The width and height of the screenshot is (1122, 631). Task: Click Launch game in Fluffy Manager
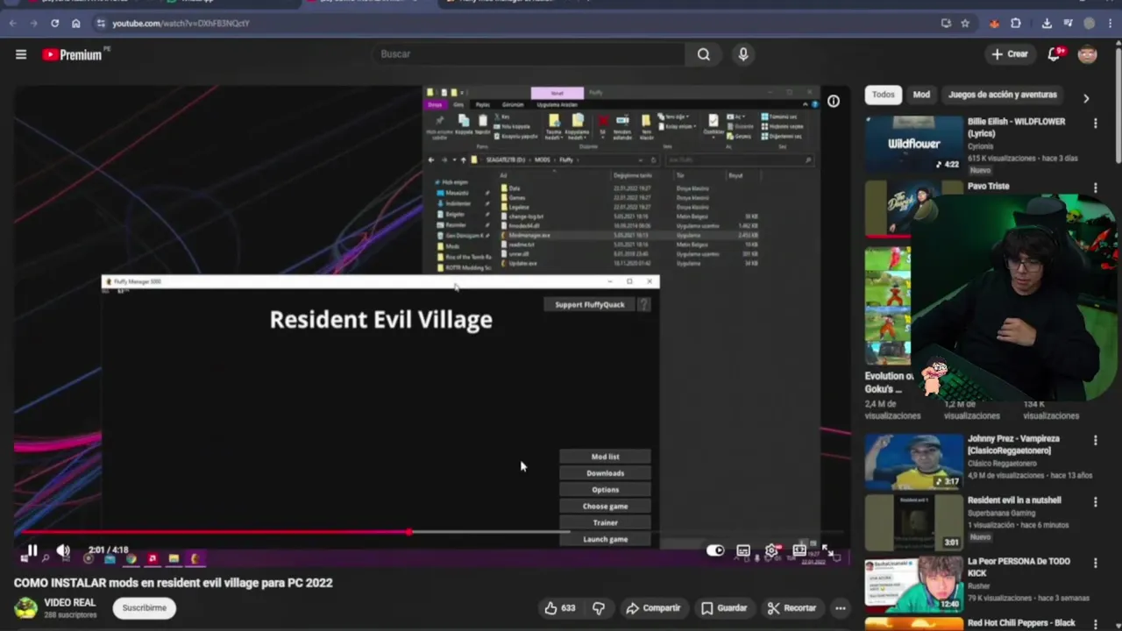tap(605, 539)
